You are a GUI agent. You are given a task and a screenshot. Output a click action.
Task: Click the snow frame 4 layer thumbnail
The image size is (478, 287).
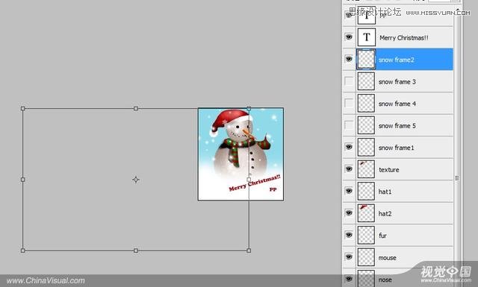click(366, 103)
